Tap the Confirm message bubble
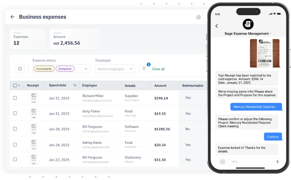The image size is (291, 180). [273, 137]
